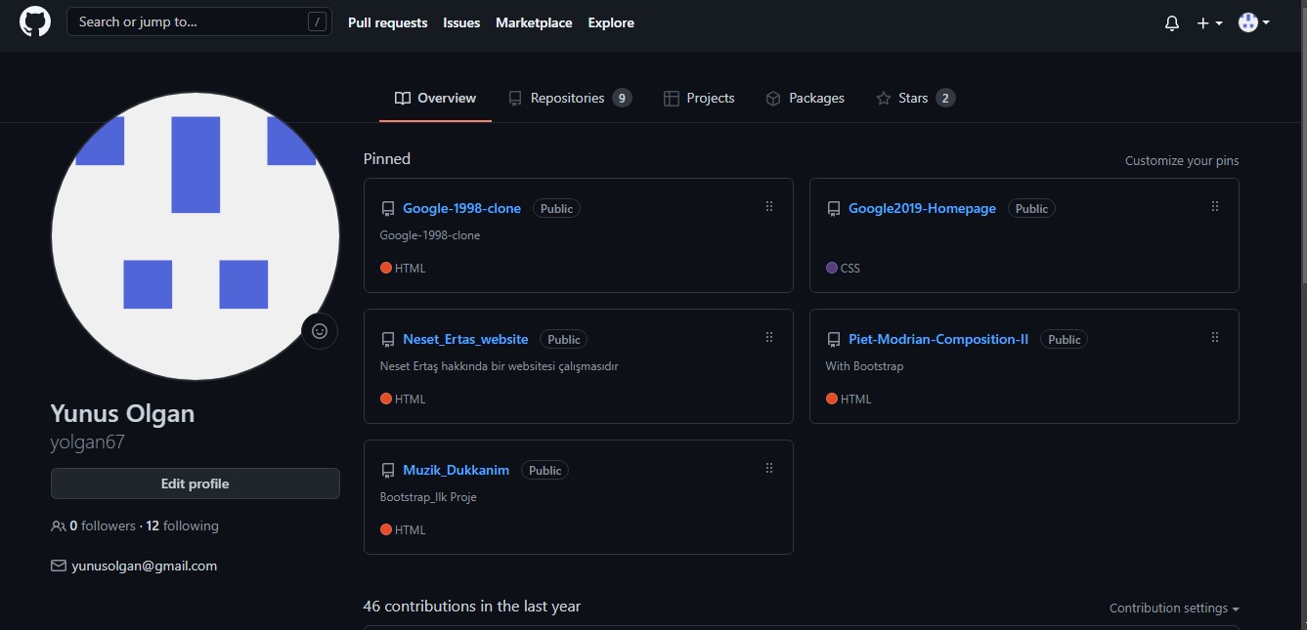Viewport: 1307px width, 630px height.
Task: Open Google-1998-clone repository
Action: [461, 208]
